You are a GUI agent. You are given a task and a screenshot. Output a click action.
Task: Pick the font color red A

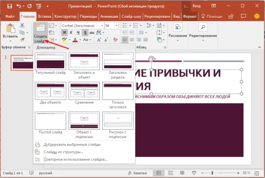(x=75, y=40)
